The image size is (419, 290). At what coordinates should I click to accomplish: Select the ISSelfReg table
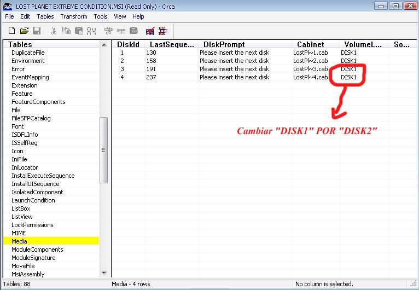pyautogui.click(x=25, y=143)
